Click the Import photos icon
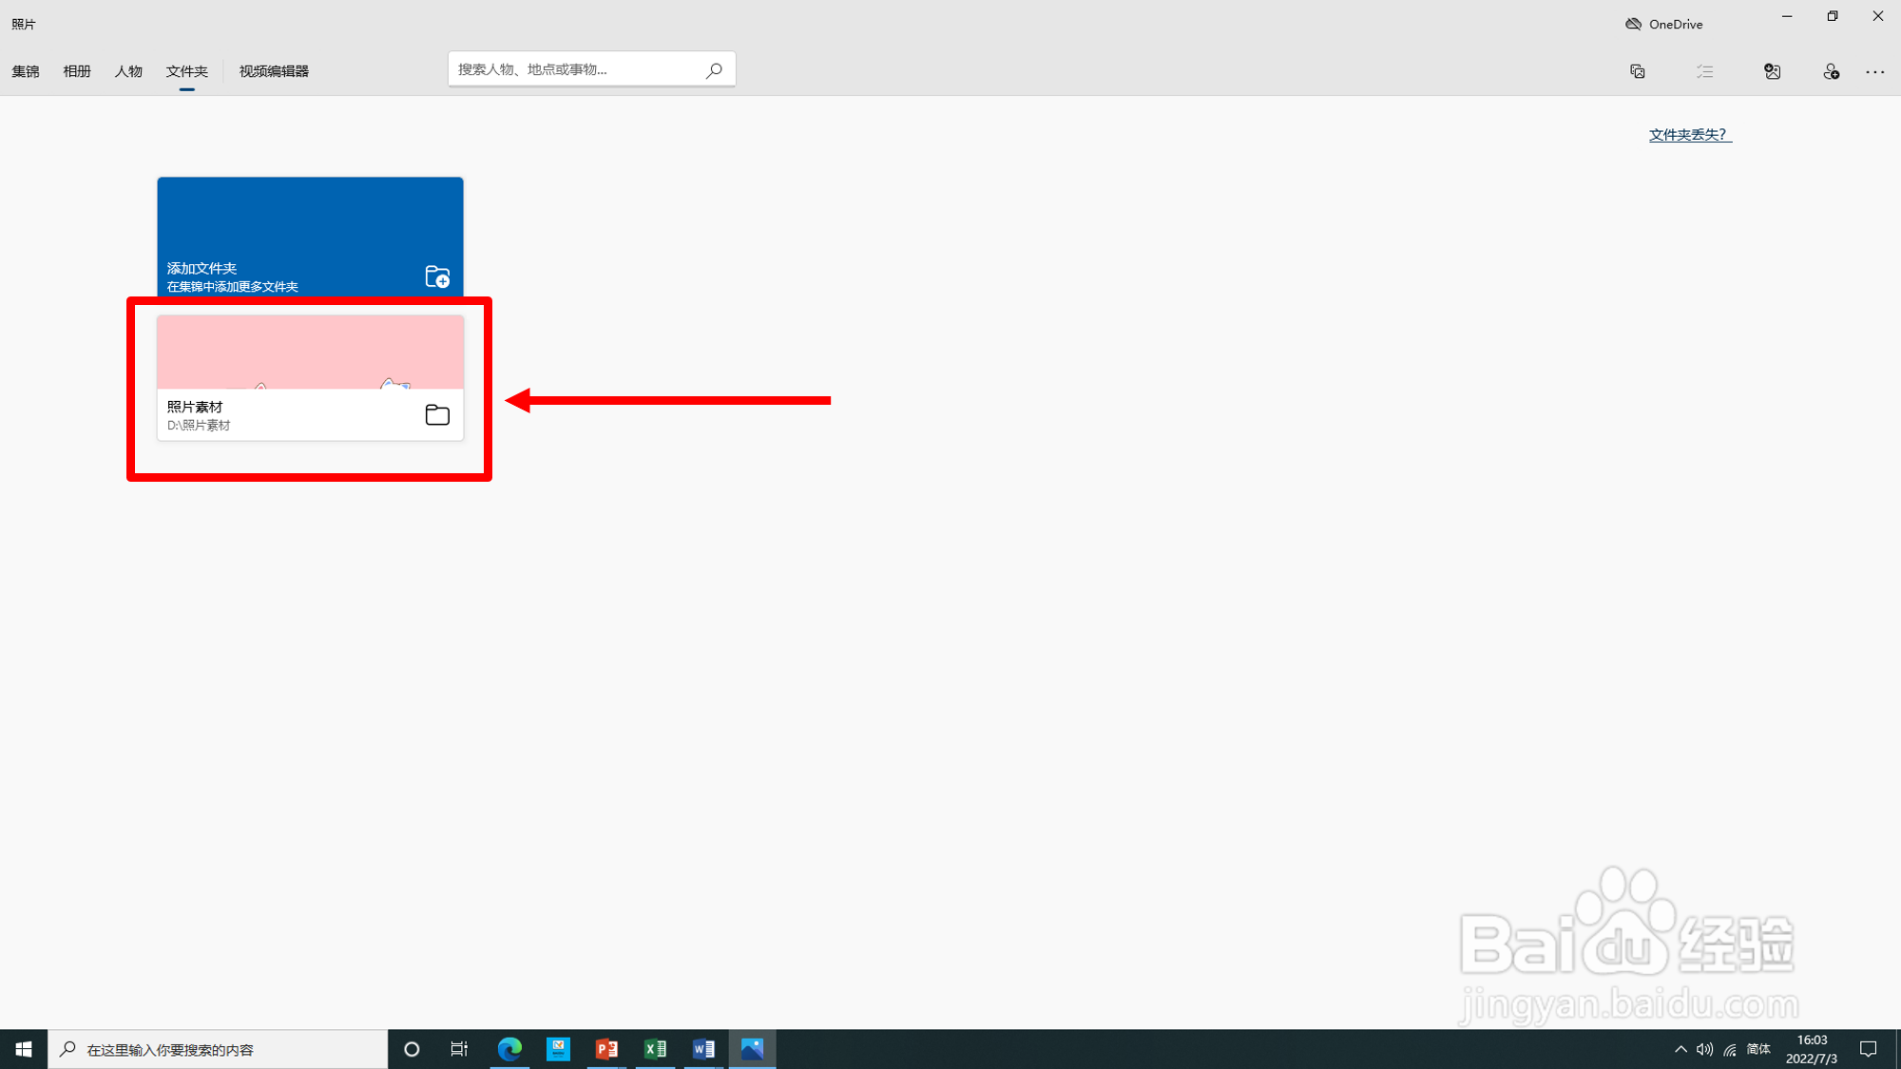The width and height of the screenshot is (1901, 1069). 1772,71
